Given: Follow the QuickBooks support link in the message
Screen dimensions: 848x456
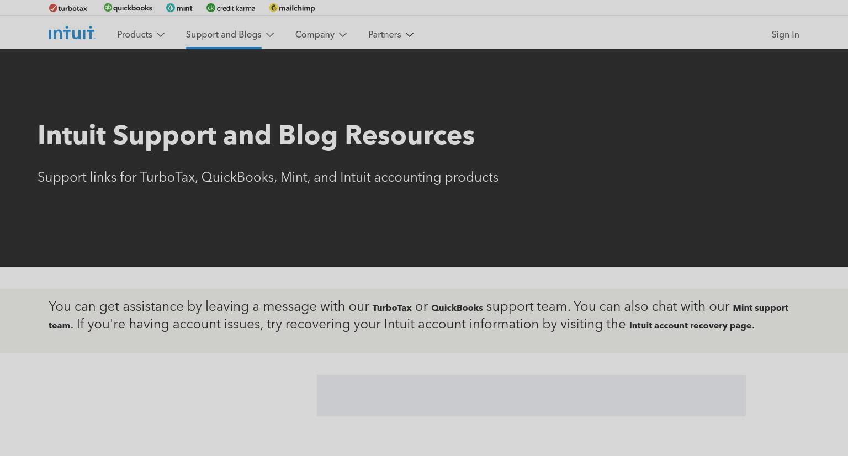Looking at the screenshot, I should (457, 308).
